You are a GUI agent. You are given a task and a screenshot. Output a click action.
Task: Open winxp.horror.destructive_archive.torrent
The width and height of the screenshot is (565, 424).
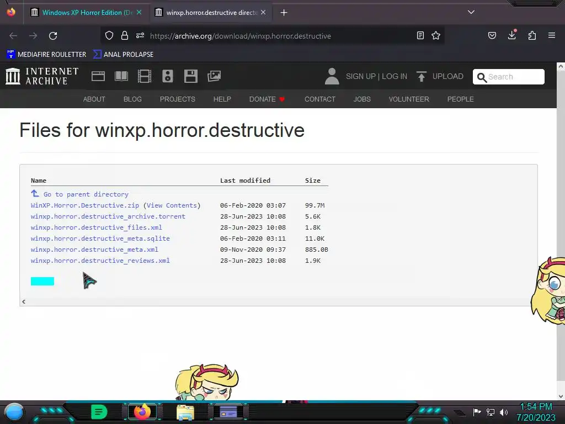[x=108, y=216]
